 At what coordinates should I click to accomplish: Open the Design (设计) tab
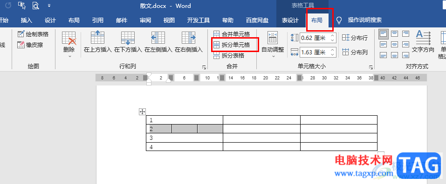[x=50, y=20]
